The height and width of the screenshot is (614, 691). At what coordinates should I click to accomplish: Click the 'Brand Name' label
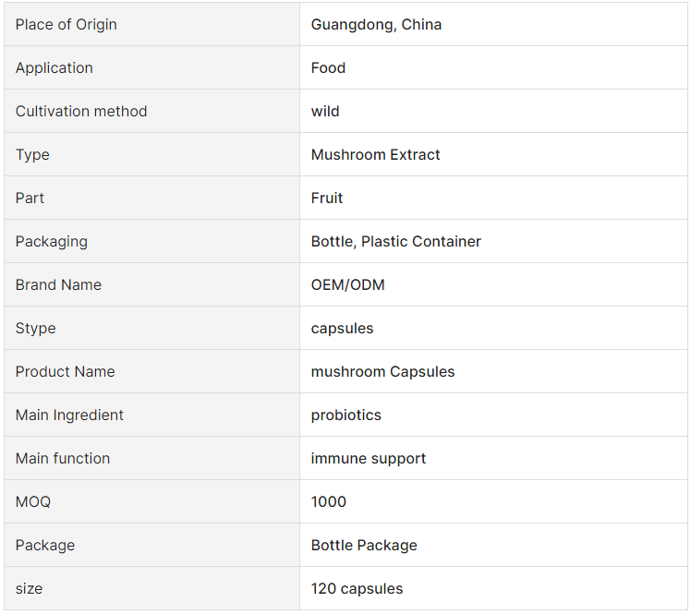pos(58,284)
